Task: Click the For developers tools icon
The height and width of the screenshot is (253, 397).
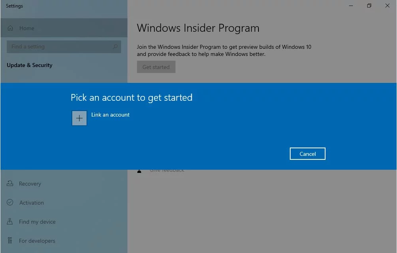Action: (10, 240)
